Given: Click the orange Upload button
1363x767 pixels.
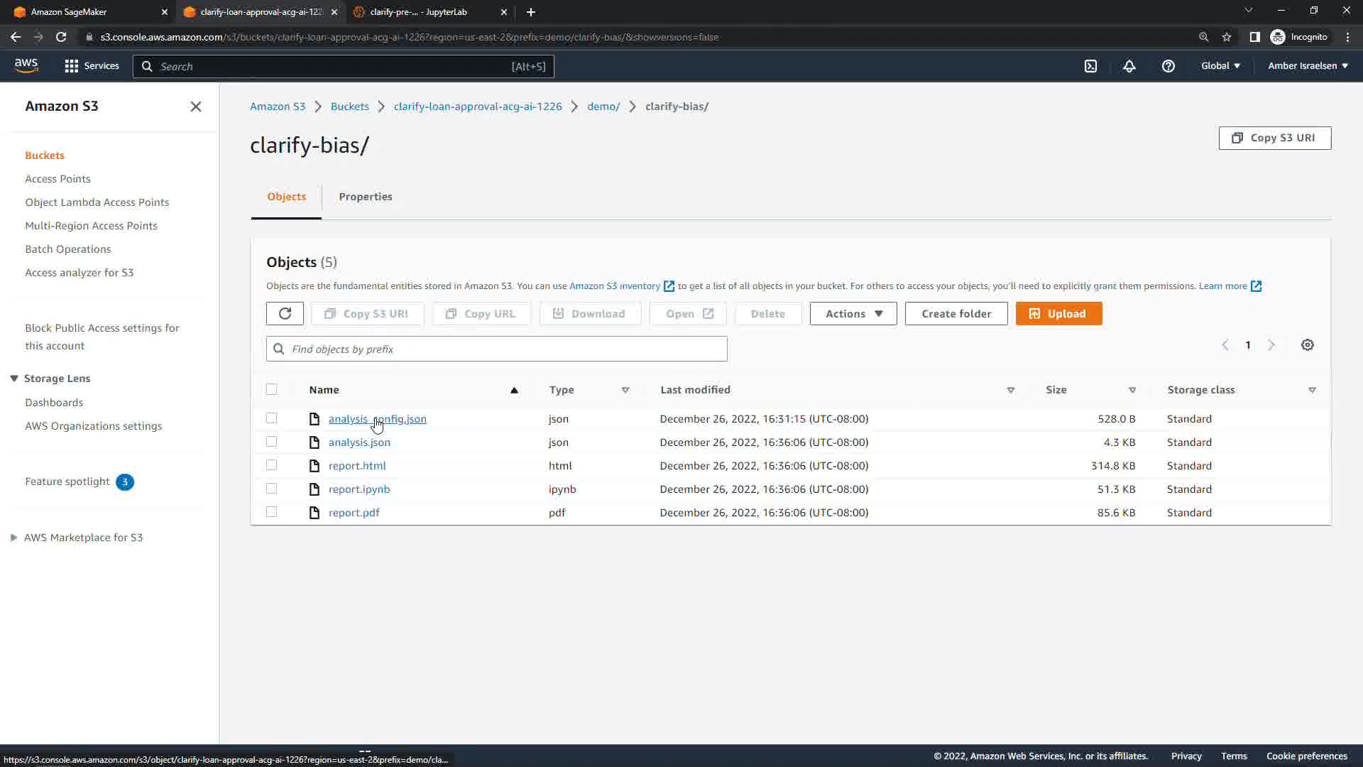Looking at the screenshot, I should [1058, 314].
